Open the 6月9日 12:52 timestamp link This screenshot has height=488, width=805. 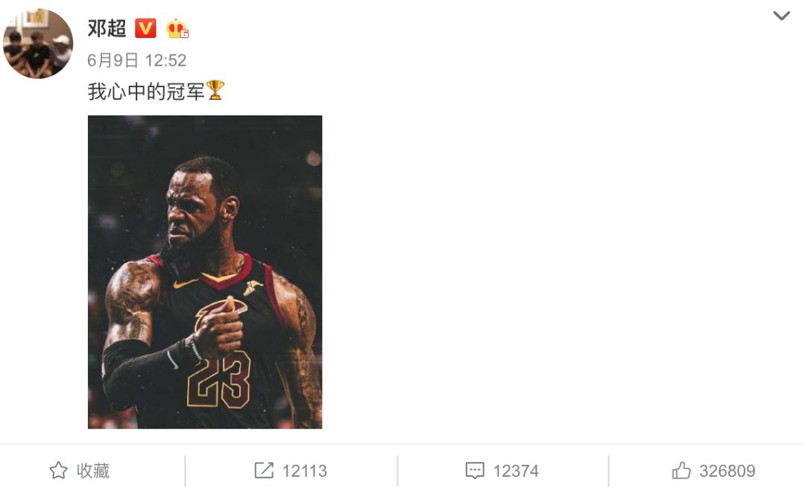(x=136, y=60)
